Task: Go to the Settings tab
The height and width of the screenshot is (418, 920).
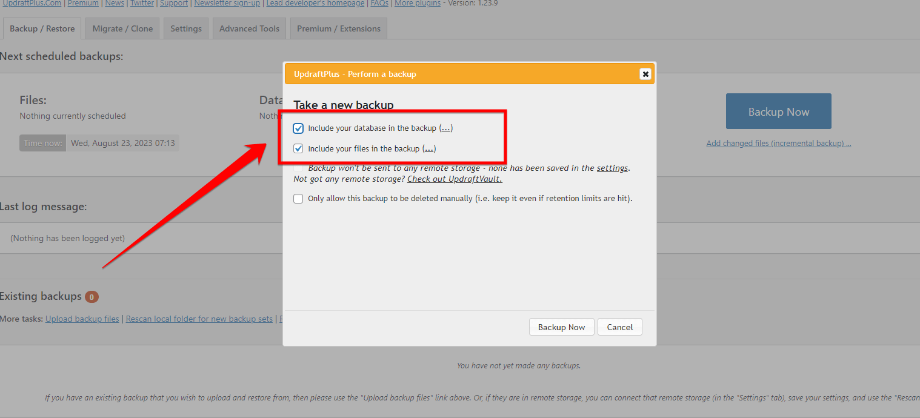Action: point(186,28)
